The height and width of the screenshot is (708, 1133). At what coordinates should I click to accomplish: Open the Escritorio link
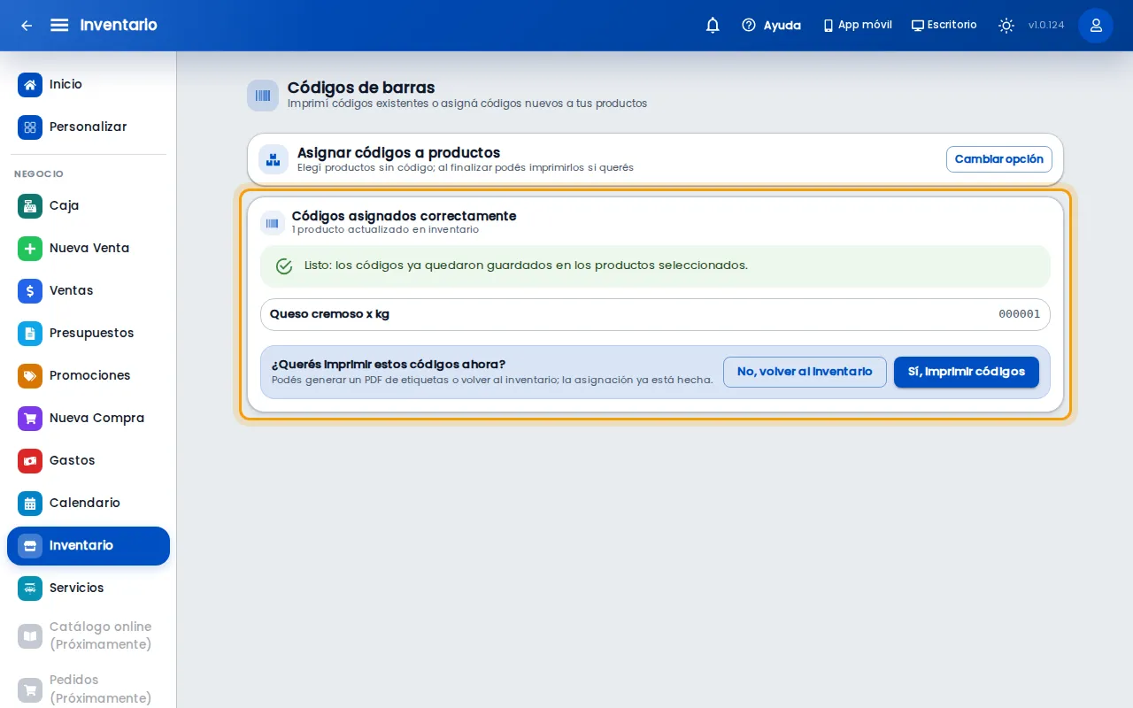[x=944, y=25]
